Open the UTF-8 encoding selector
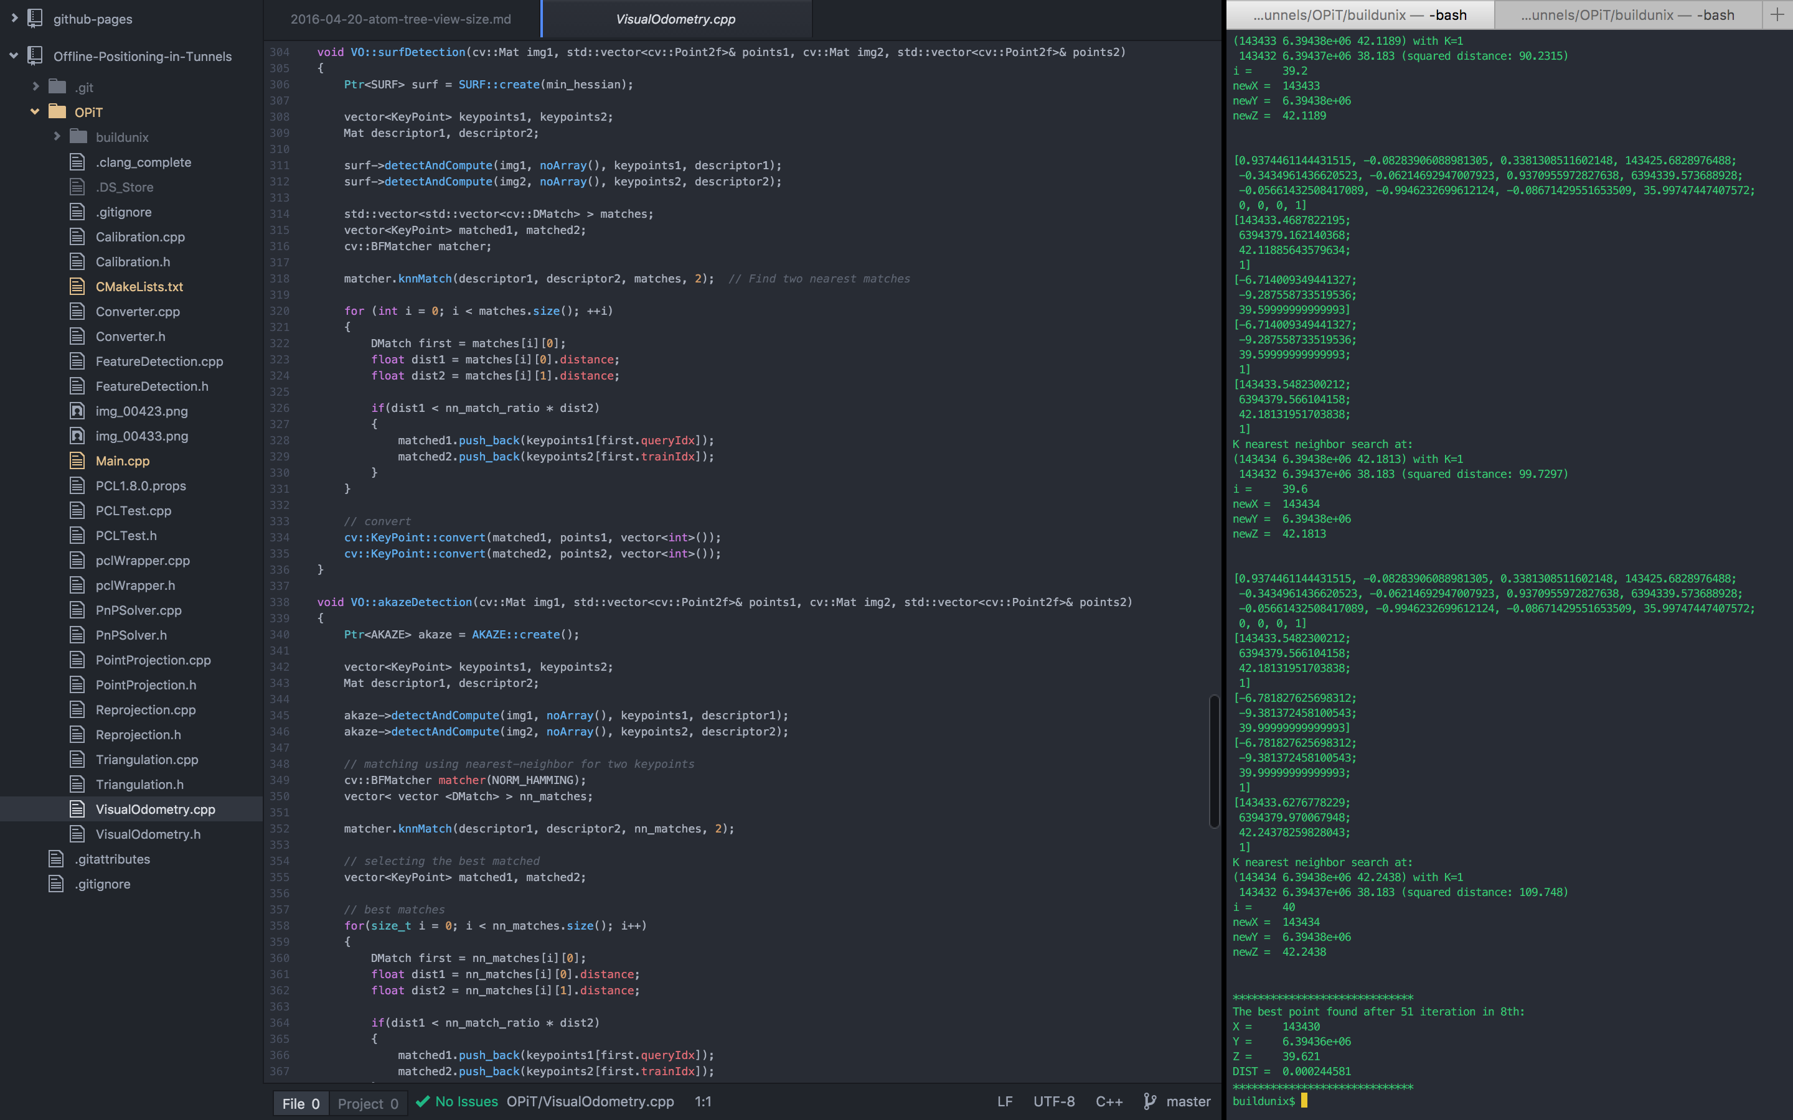The width and height of the screenshot is (1793, 1120). (1054, 1101)
